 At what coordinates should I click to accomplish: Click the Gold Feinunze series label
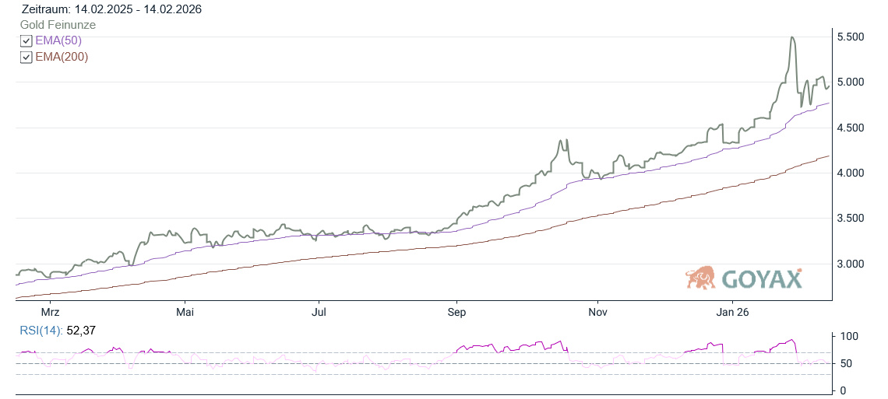[58, 25]
